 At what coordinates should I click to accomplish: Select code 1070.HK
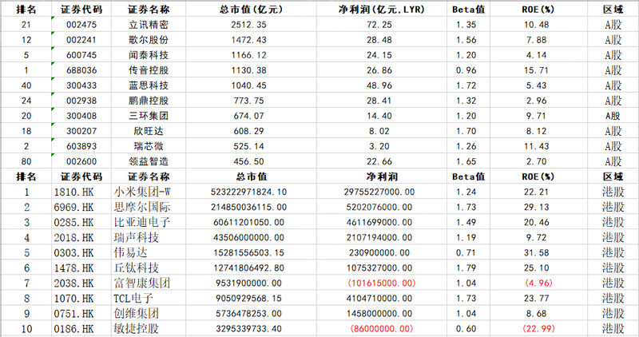point(81,299)
